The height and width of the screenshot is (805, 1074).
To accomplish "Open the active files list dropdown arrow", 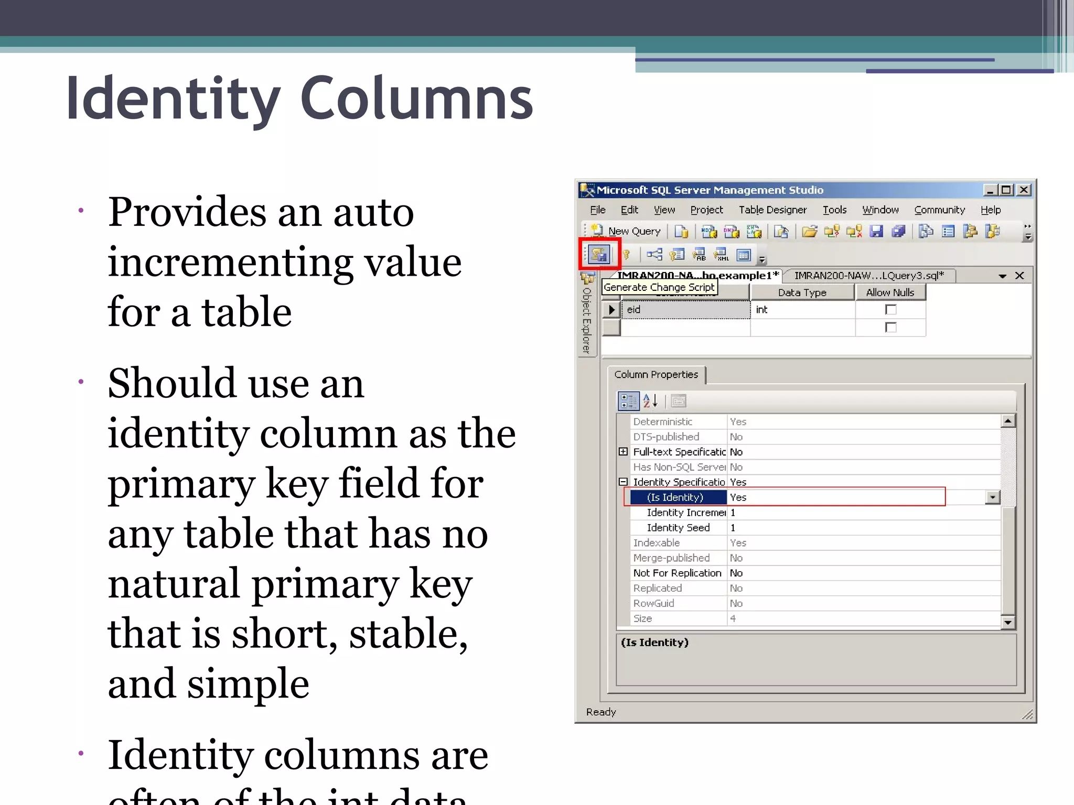I will (1002, 276).
